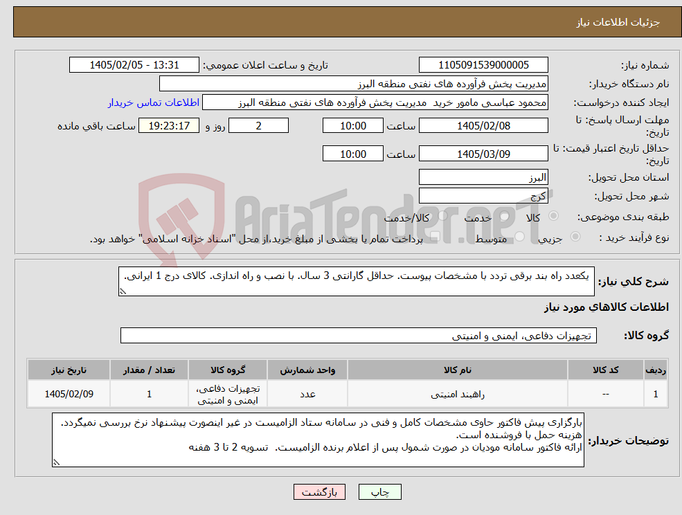Click the response deadline date 1405/02/08

point(483,126)
